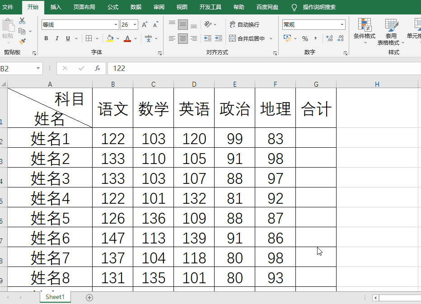Decrease indent in alignment group
Screen dimensions: 421x304
pos(207,38)
